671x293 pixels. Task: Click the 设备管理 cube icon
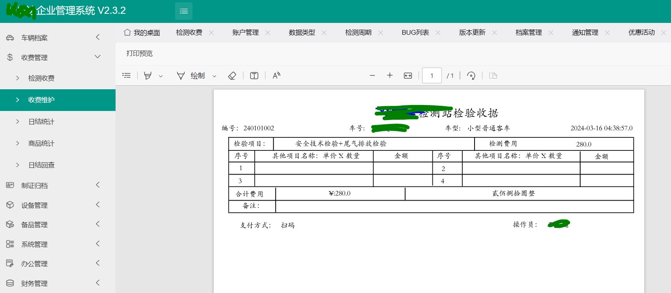click(10, 205)
